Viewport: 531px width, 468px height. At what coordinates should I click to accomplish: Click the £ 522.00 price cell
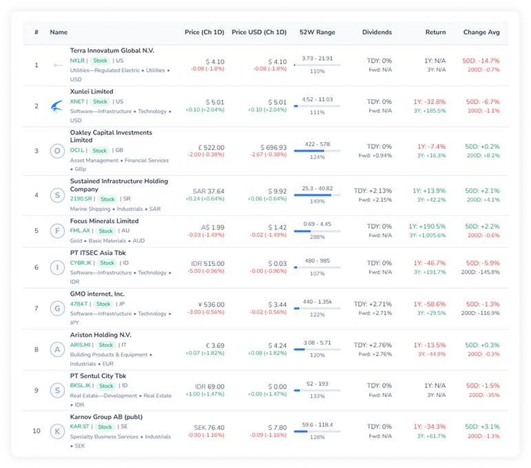click(x=211, y=147)
